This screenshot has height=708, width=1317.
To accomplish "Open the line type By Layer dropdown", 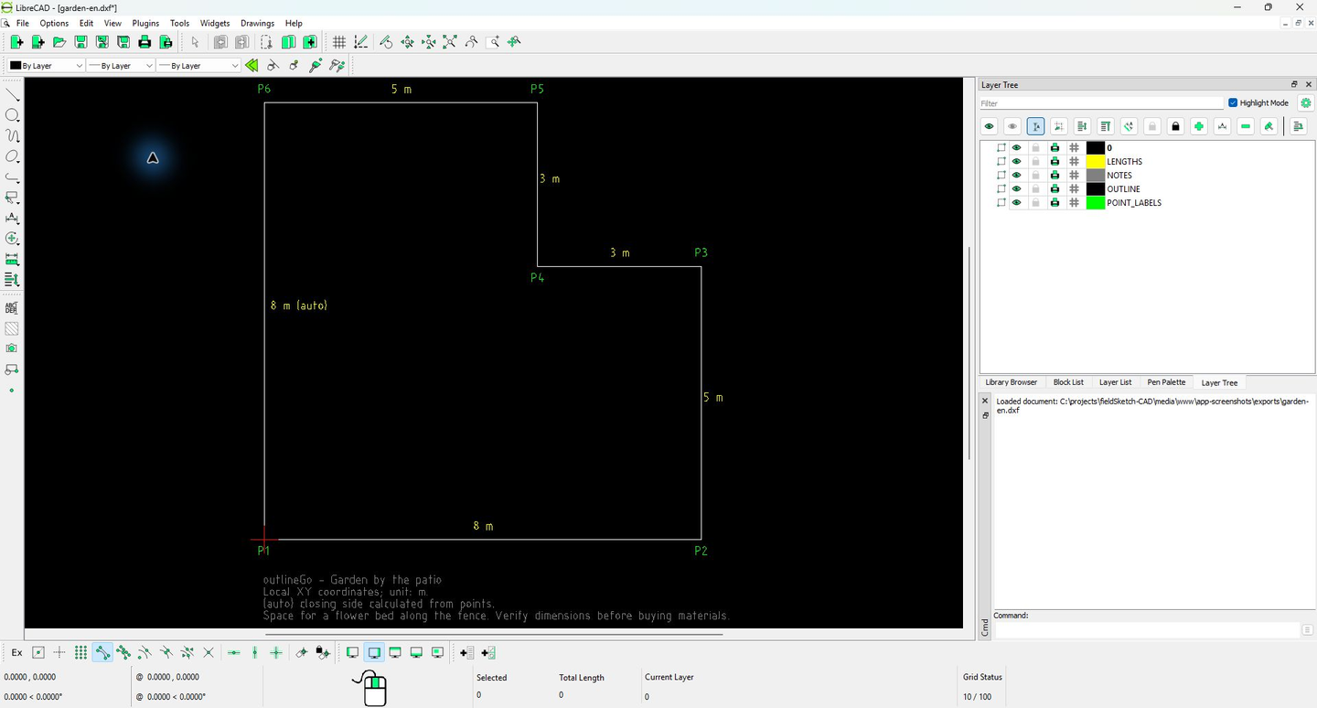I will pyautogui.click(x=198, y=66).
